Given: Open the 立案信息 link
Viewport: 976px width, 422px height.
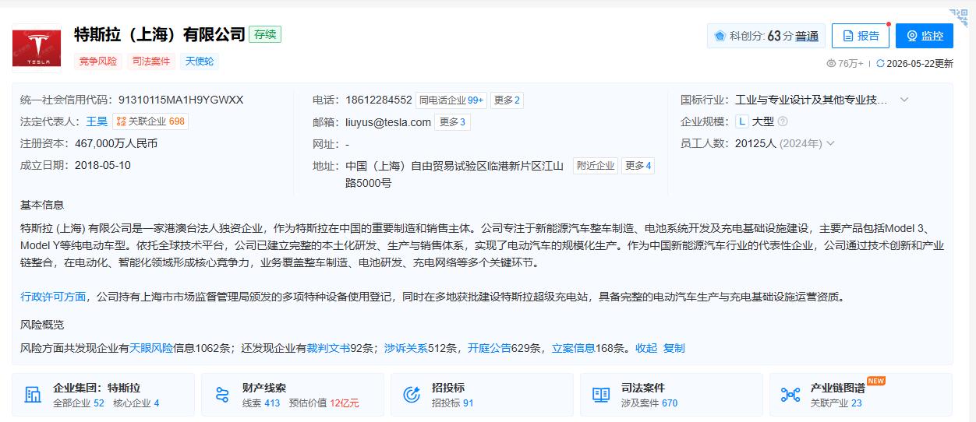Looking at the screenshot, I should tap(574, 348).
